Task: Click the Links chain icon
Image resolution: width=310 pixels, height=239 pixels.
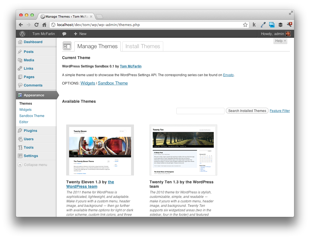Action: pyautogui.click(x=20, y=69)
